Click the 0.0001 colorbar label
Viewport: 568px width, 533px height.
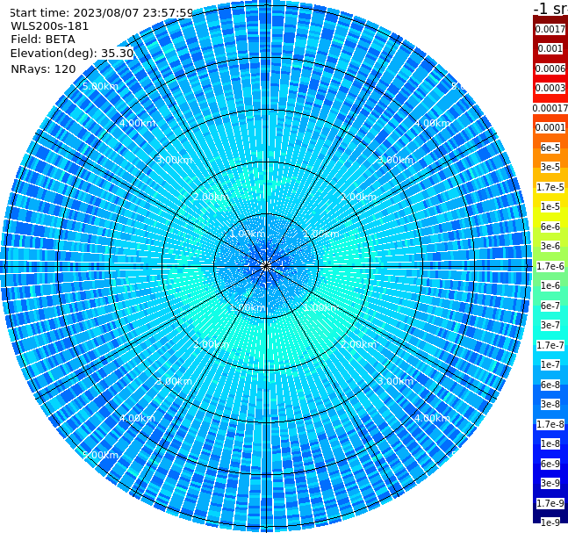(x=550, y=127)
